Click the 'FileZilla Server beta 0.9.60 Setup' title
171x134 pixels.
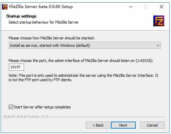point(41,7)
